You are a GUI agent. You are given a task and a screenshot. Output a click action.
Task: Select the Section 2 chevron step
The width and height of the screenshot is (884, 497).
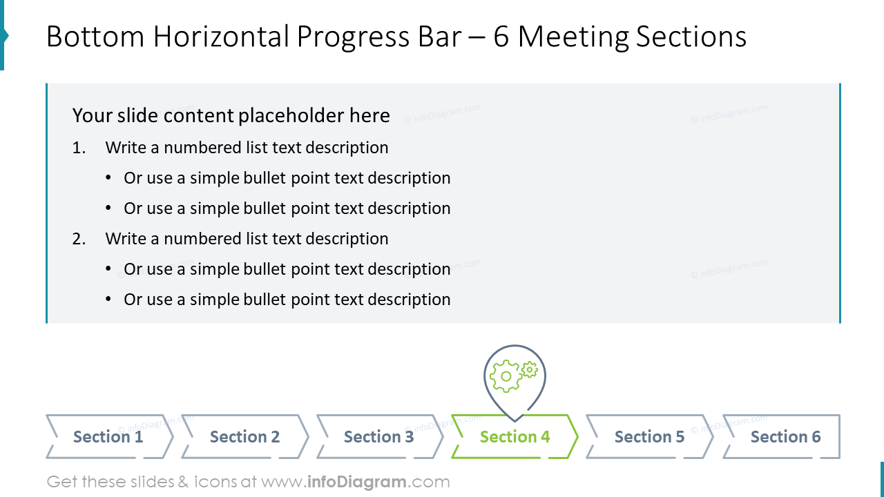pyautogui.click(x=244, y=436)
